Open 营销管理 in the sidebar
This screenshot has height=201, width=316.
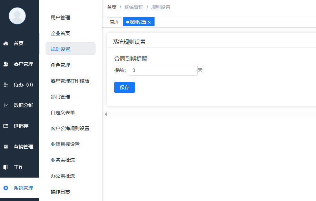[20, 147]
